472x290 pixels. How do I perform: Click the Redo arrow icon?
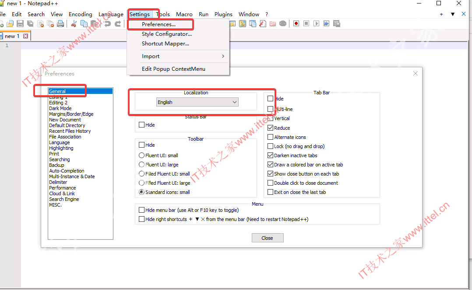[x=118, y=24]
